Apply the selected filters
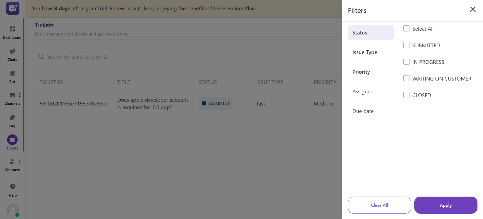This screenshot has width=483, height=219. 445,205
